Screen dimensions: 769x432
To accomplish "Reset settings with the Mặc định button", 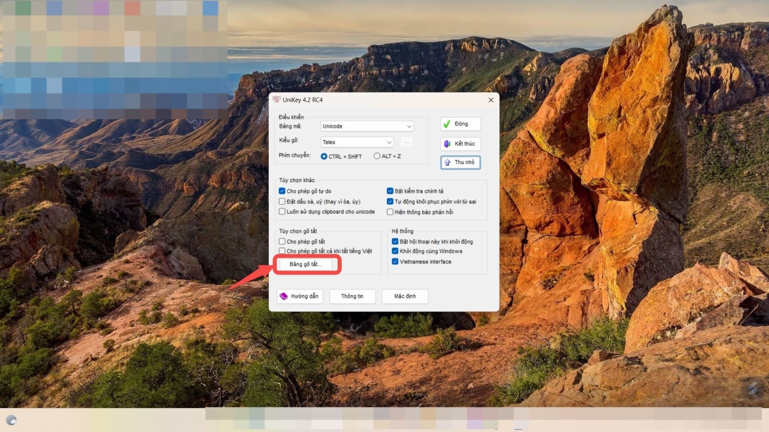I will [405, 296].
